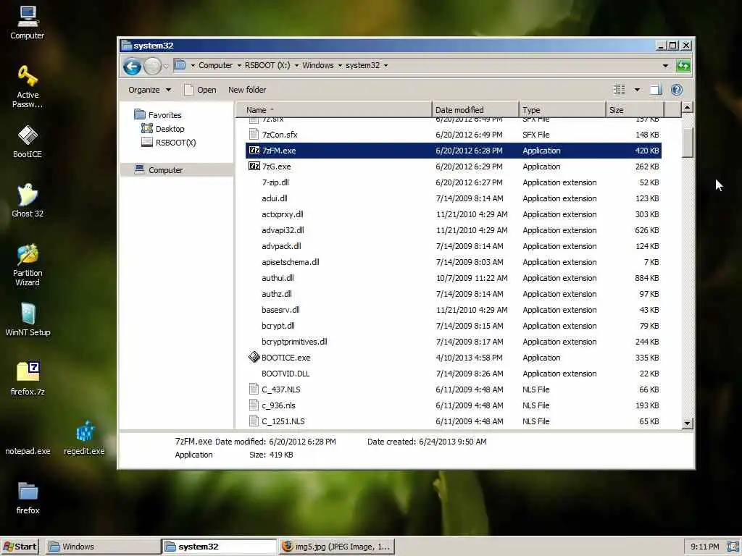Click the 7zFM.exe file icon
Image resolution: width=742 pixels, height=556 pixels.
[254, 151]
